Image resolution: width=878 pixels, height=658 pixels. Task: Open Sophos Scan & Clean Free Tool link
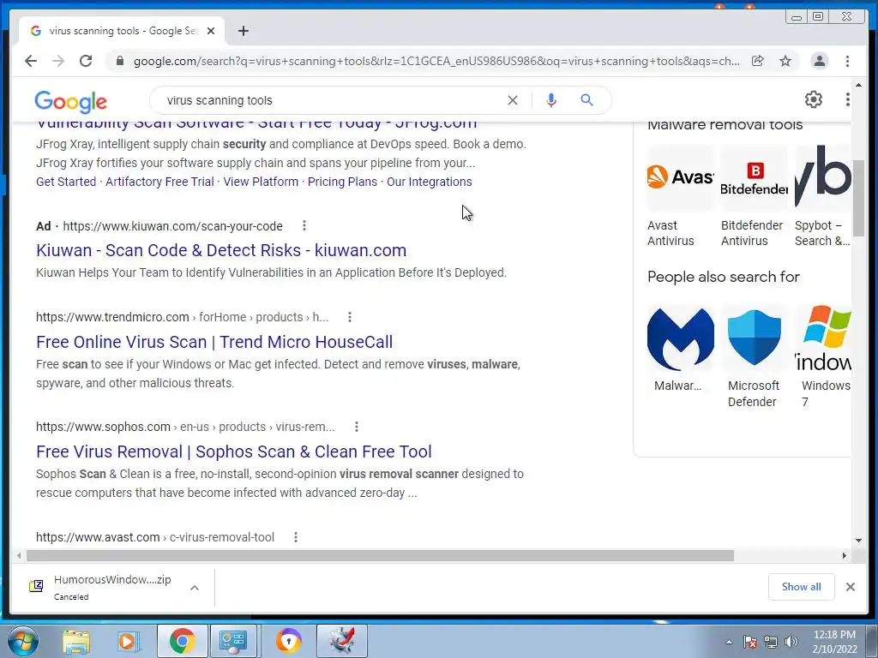tap(233, 452)
